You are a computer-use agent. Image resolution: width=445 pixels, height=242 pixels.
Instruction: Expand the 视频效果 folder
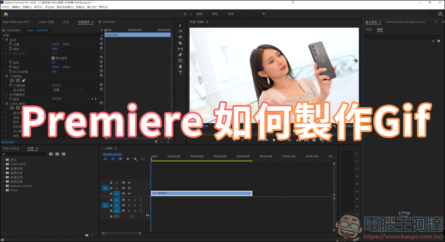click(x=3, y=177)
